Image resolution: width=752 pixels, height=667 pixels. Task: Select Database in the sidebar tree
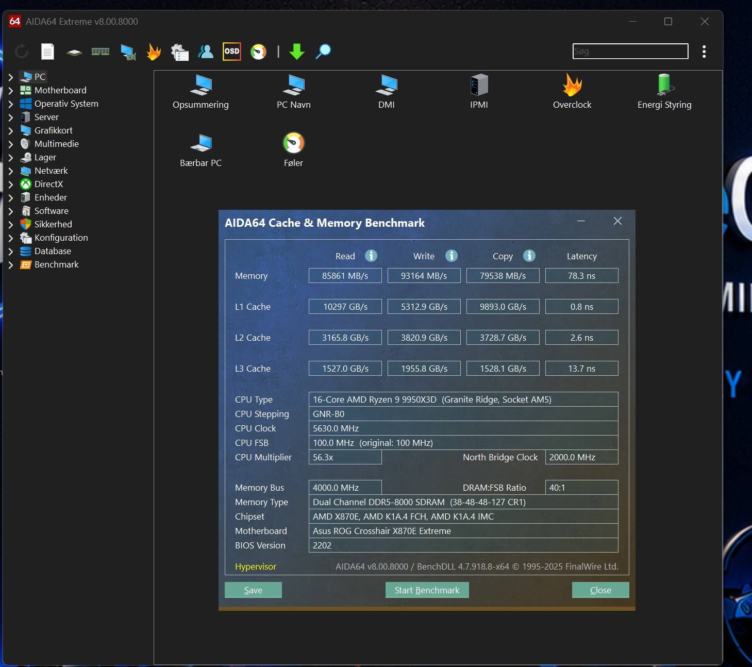pyautogui.click(x=53, y=251)
